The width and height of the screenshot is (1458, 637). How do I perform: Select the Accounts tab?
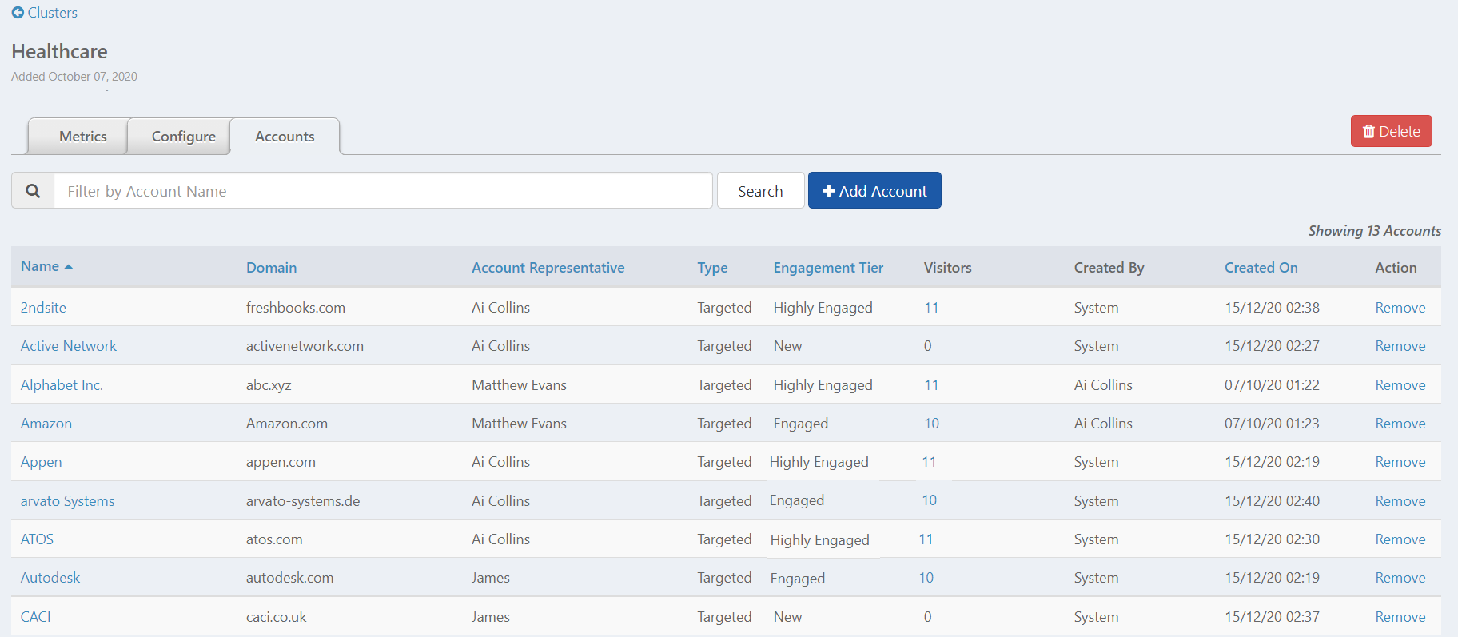point(285,137)
